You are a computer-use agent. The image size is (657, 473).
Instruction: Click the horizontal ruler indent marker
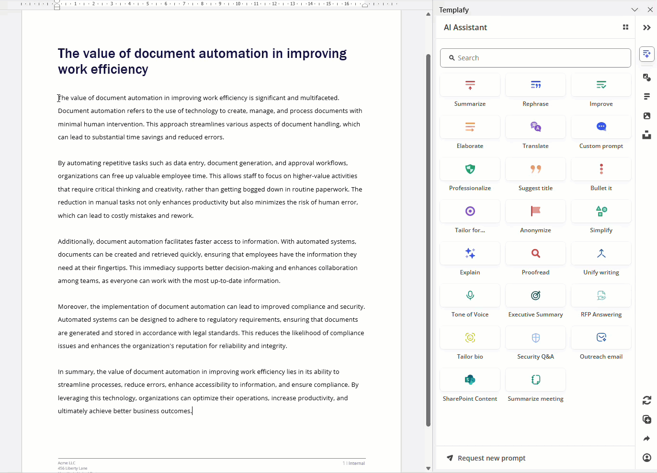pyautogui.click(x=57, y=5)
